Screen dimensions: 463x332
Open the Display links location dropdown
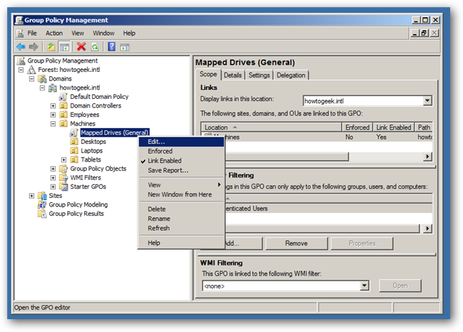[x=427, y=100]
